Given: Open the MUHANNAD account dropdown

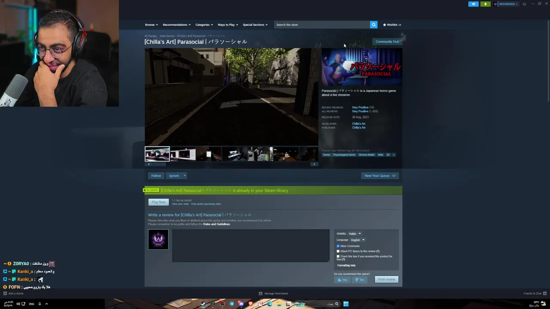Looking at the screenshot, I should (506, 4).
